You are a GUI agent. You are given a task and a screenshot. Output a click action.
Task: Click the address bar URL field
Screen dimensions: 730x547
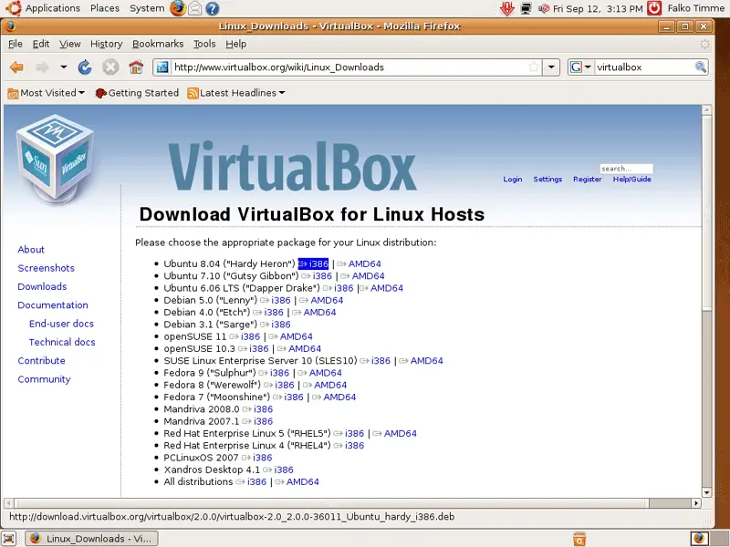tap(349, 67)
